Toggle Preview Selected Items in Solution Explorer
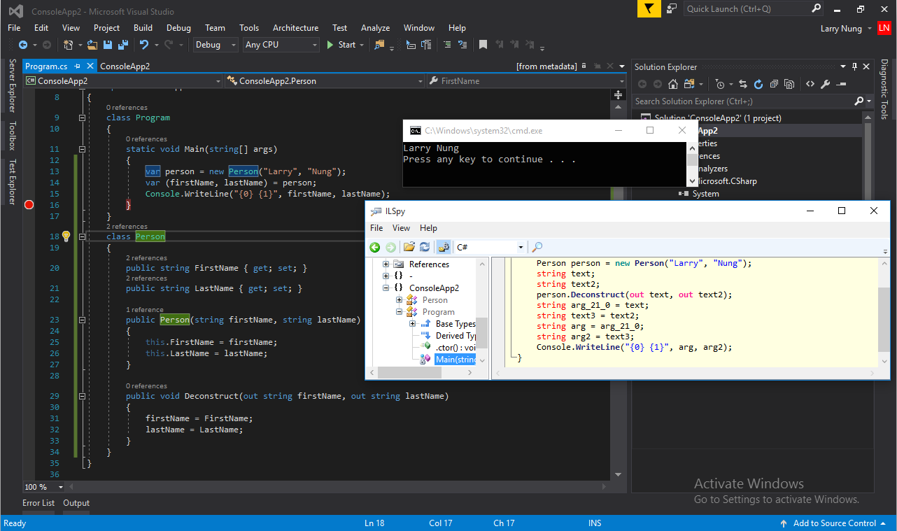 coord(840,84)
